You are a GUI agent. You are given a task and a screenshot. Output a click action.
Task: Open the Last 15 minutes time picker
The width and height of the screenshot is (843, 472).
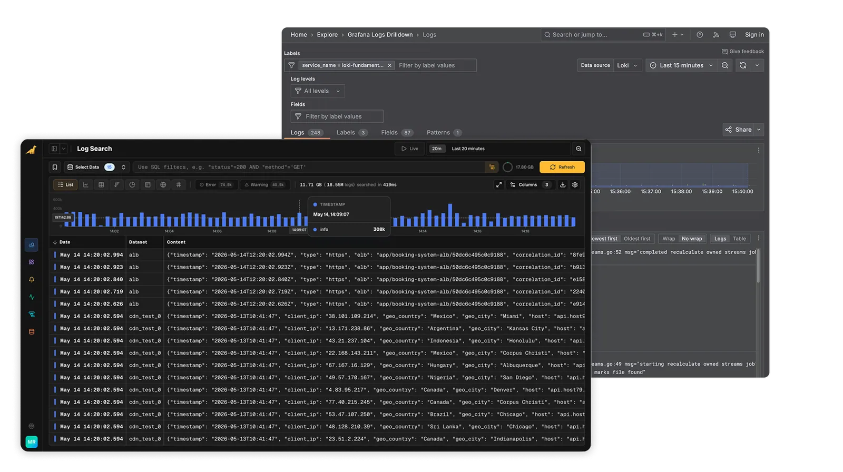(x=681, y=65)
